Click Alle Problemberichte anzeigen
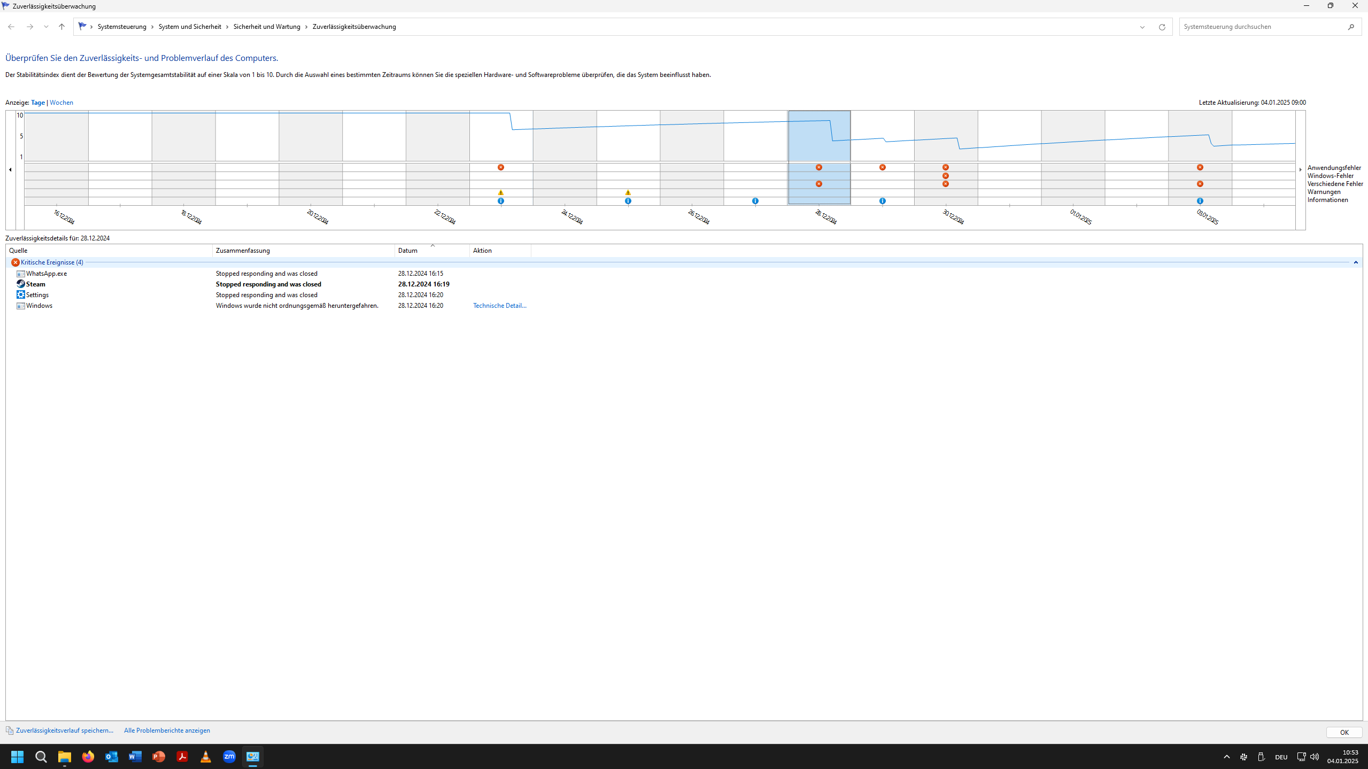1368x769 pixels. pyautogui.click(x=166, y=730)
